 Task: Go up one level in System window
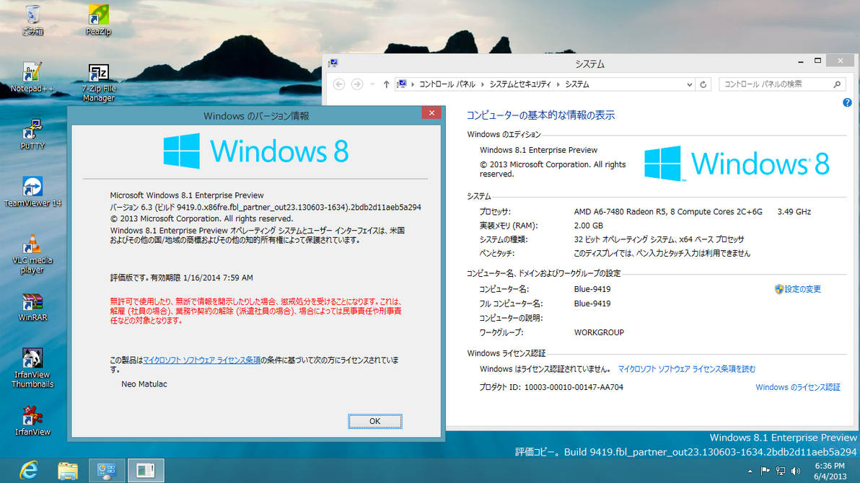(x=386, y=84)
